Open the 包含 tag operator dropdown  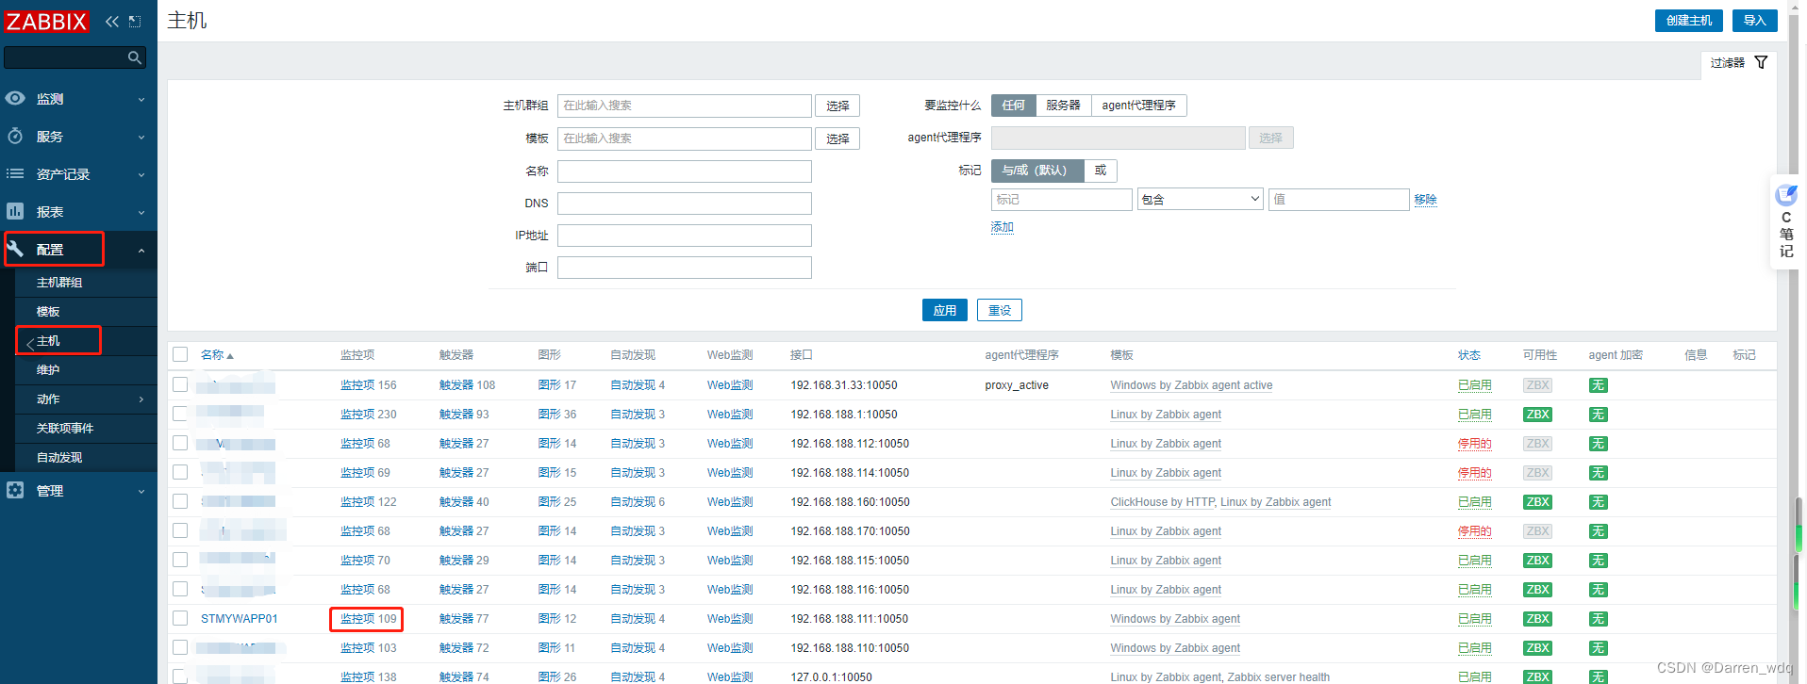coord(1200,200)
